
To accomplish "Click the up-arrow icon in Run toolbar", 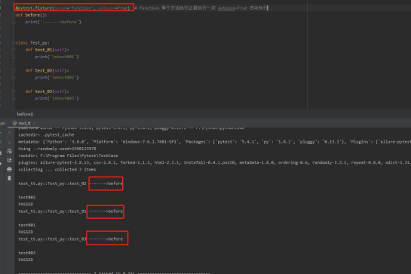I will 10,133.
